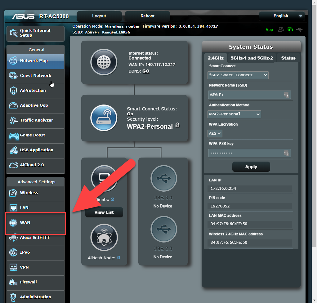This screenshot has height=303, width=317.
Task: Click the SSID field keyboard icon
Action: (287, 95)
